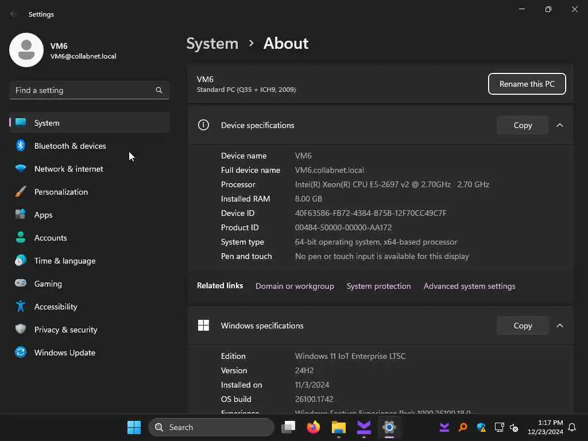Open the Windows Start menu
Screen dimensions: 588x441
point(134,427)
